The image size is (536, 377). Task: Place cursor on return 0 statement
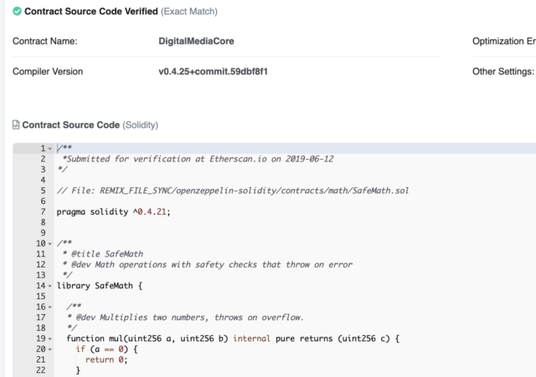click(x=106, y=360)
